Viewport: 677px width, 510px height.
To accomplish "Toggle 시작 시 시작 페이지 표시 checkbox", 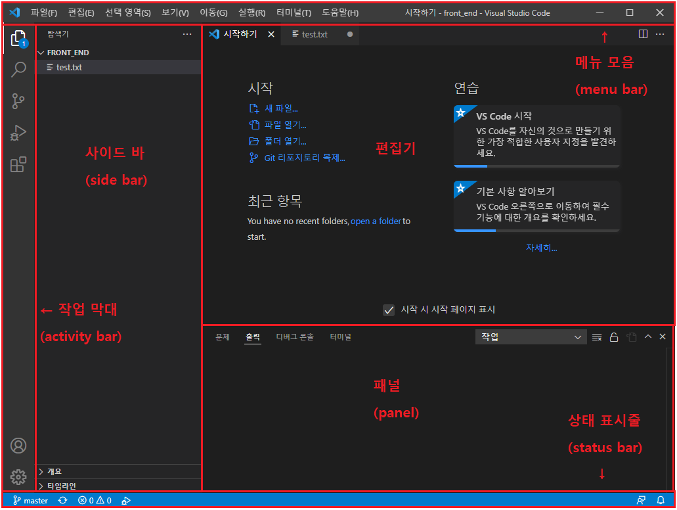I will click(x=389, y=310).
